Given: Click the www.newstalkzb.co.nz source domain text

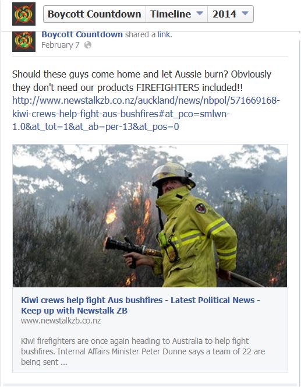Looking at the screenshot, I should pyautogui.click(x=61, y=321).
